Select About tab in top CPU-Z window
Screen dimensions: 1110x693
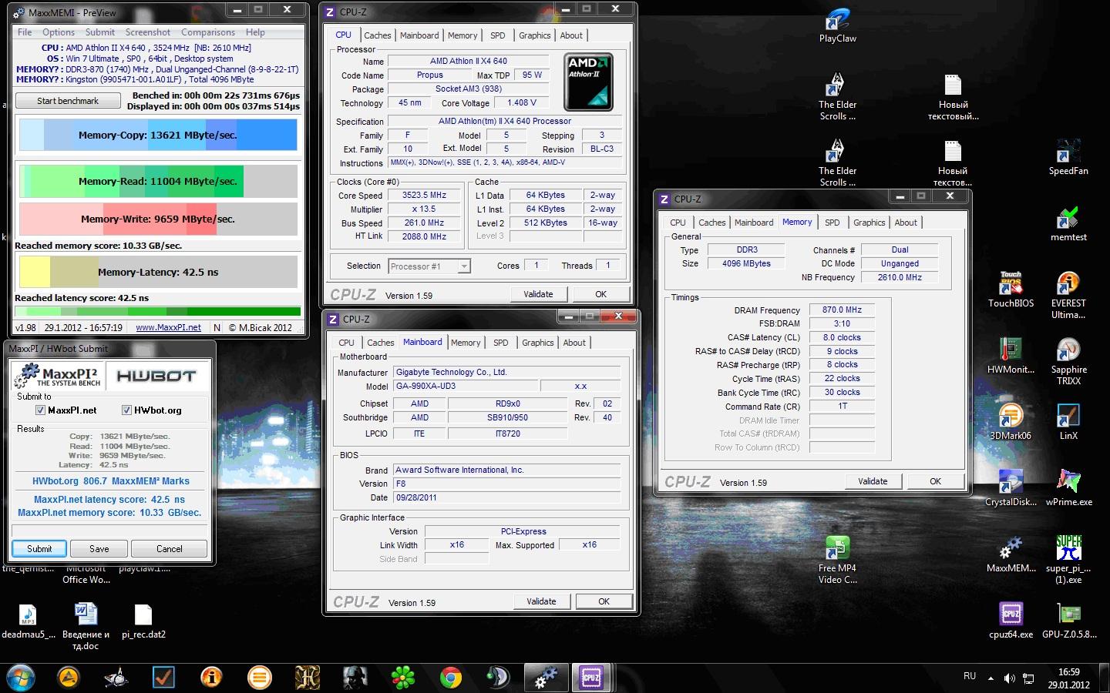[x=571, y=35]
